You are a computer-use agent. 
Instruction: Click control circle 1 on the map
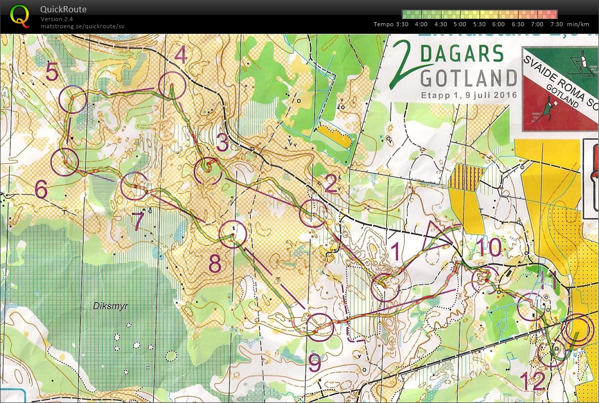pos(385,287)
